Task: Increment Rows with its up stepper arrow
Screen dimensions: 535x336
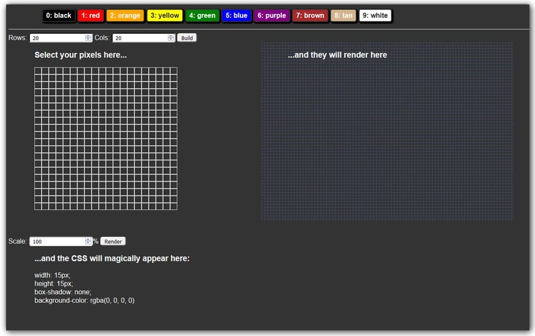Action: click(x=87, y=35)
